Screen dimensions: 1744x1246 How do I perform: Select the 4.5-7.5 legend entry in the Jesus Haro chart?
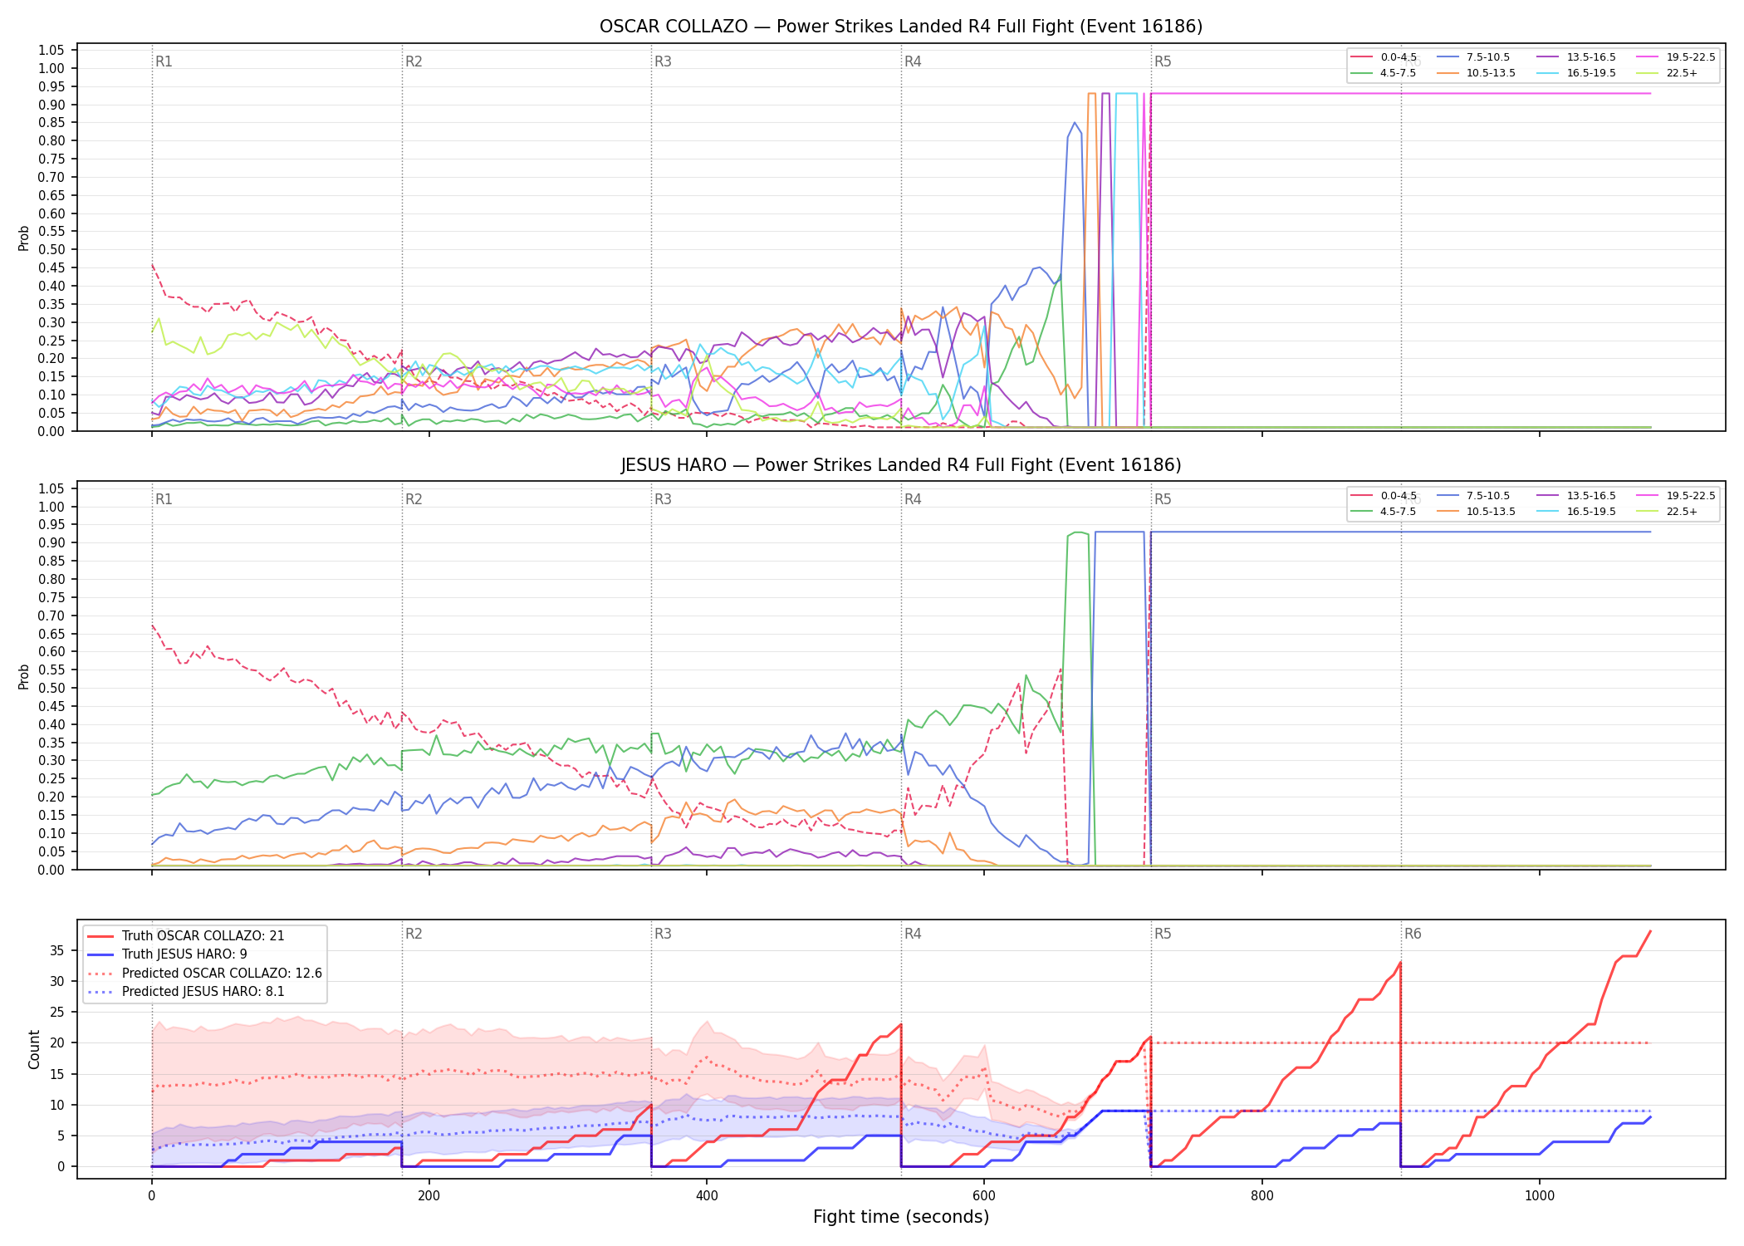(1384, 512)
